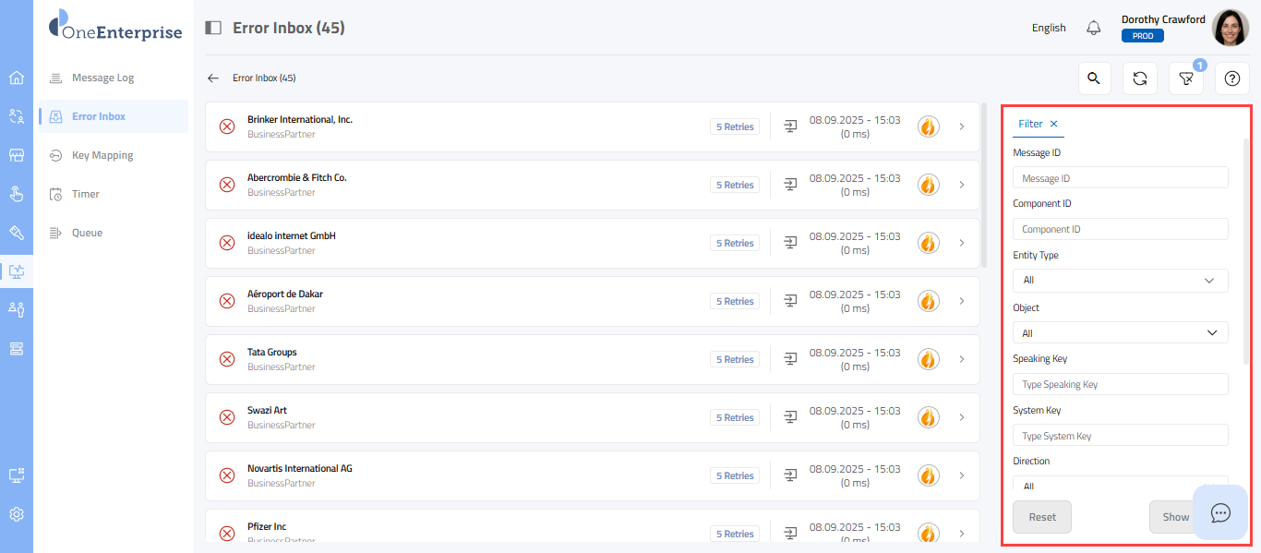Click the Type Speaking Key field
Image resolution: width=1261 pixels, height=553 pixels.
coord(1120,384)
